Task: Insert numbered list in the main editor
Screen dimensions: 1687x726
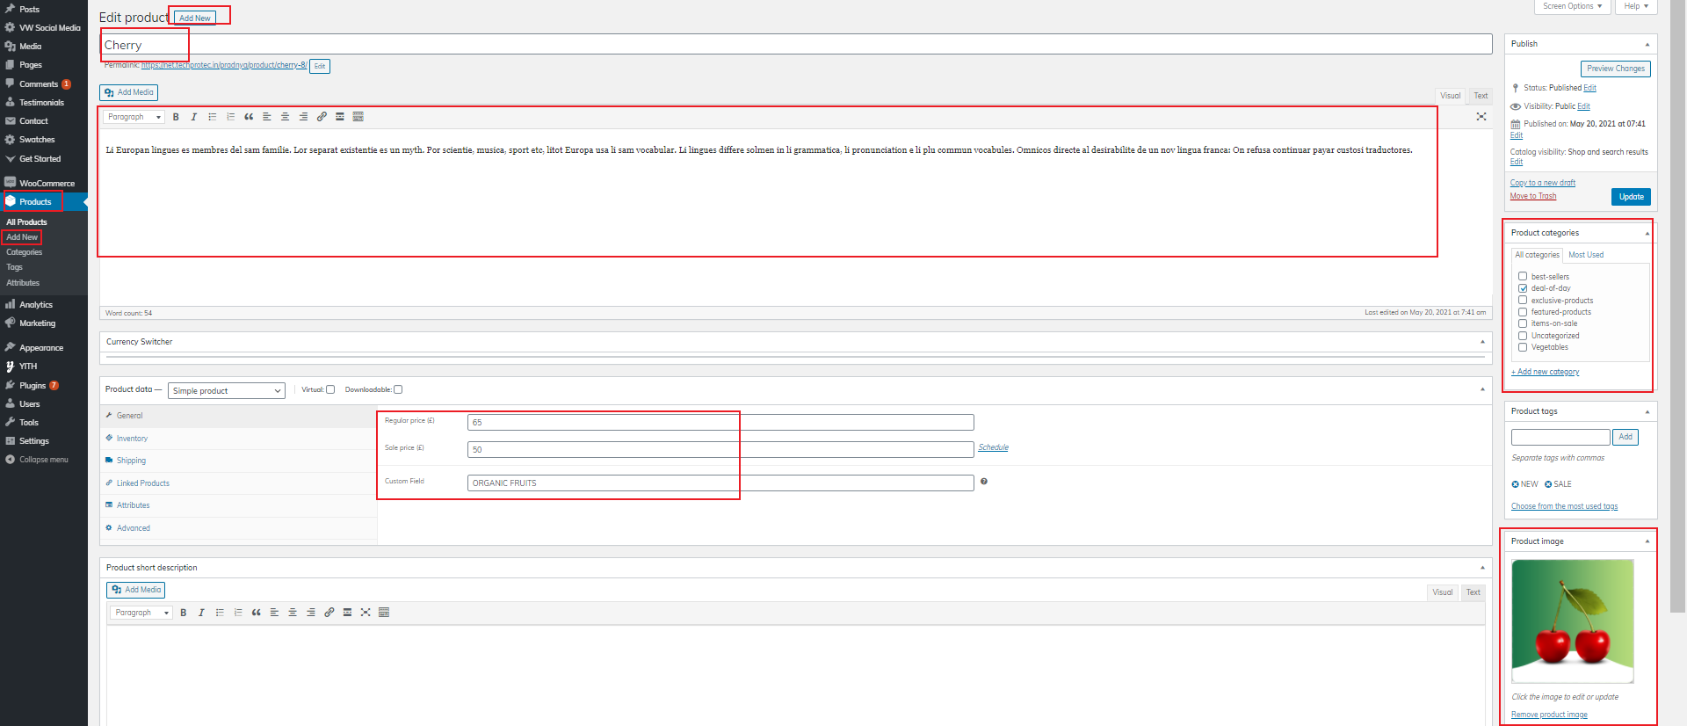Action: (x=230, y=117)
